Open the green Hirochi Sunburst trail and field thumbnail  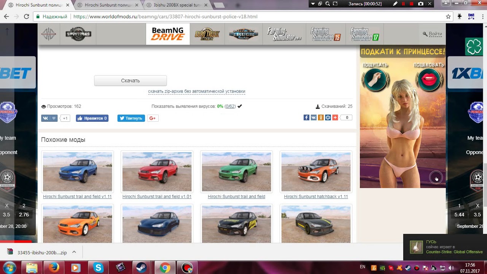pyautogui.click(x=236, y=172)
